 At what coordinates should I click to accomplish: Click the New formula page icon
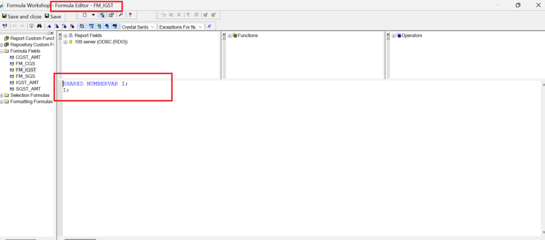point(85,15)
